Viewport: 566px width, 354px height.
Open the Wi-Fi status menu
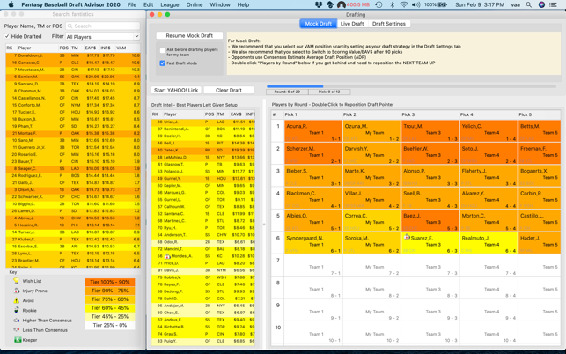coord(404,4)
